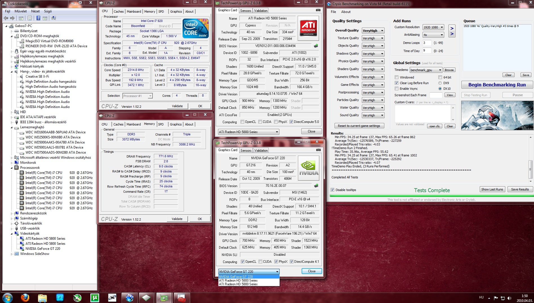Viewport: 534px width, 303px height.
Task: Click Begin Benchmarking Run
Action: pyautogui.click(x=497, y=85)
